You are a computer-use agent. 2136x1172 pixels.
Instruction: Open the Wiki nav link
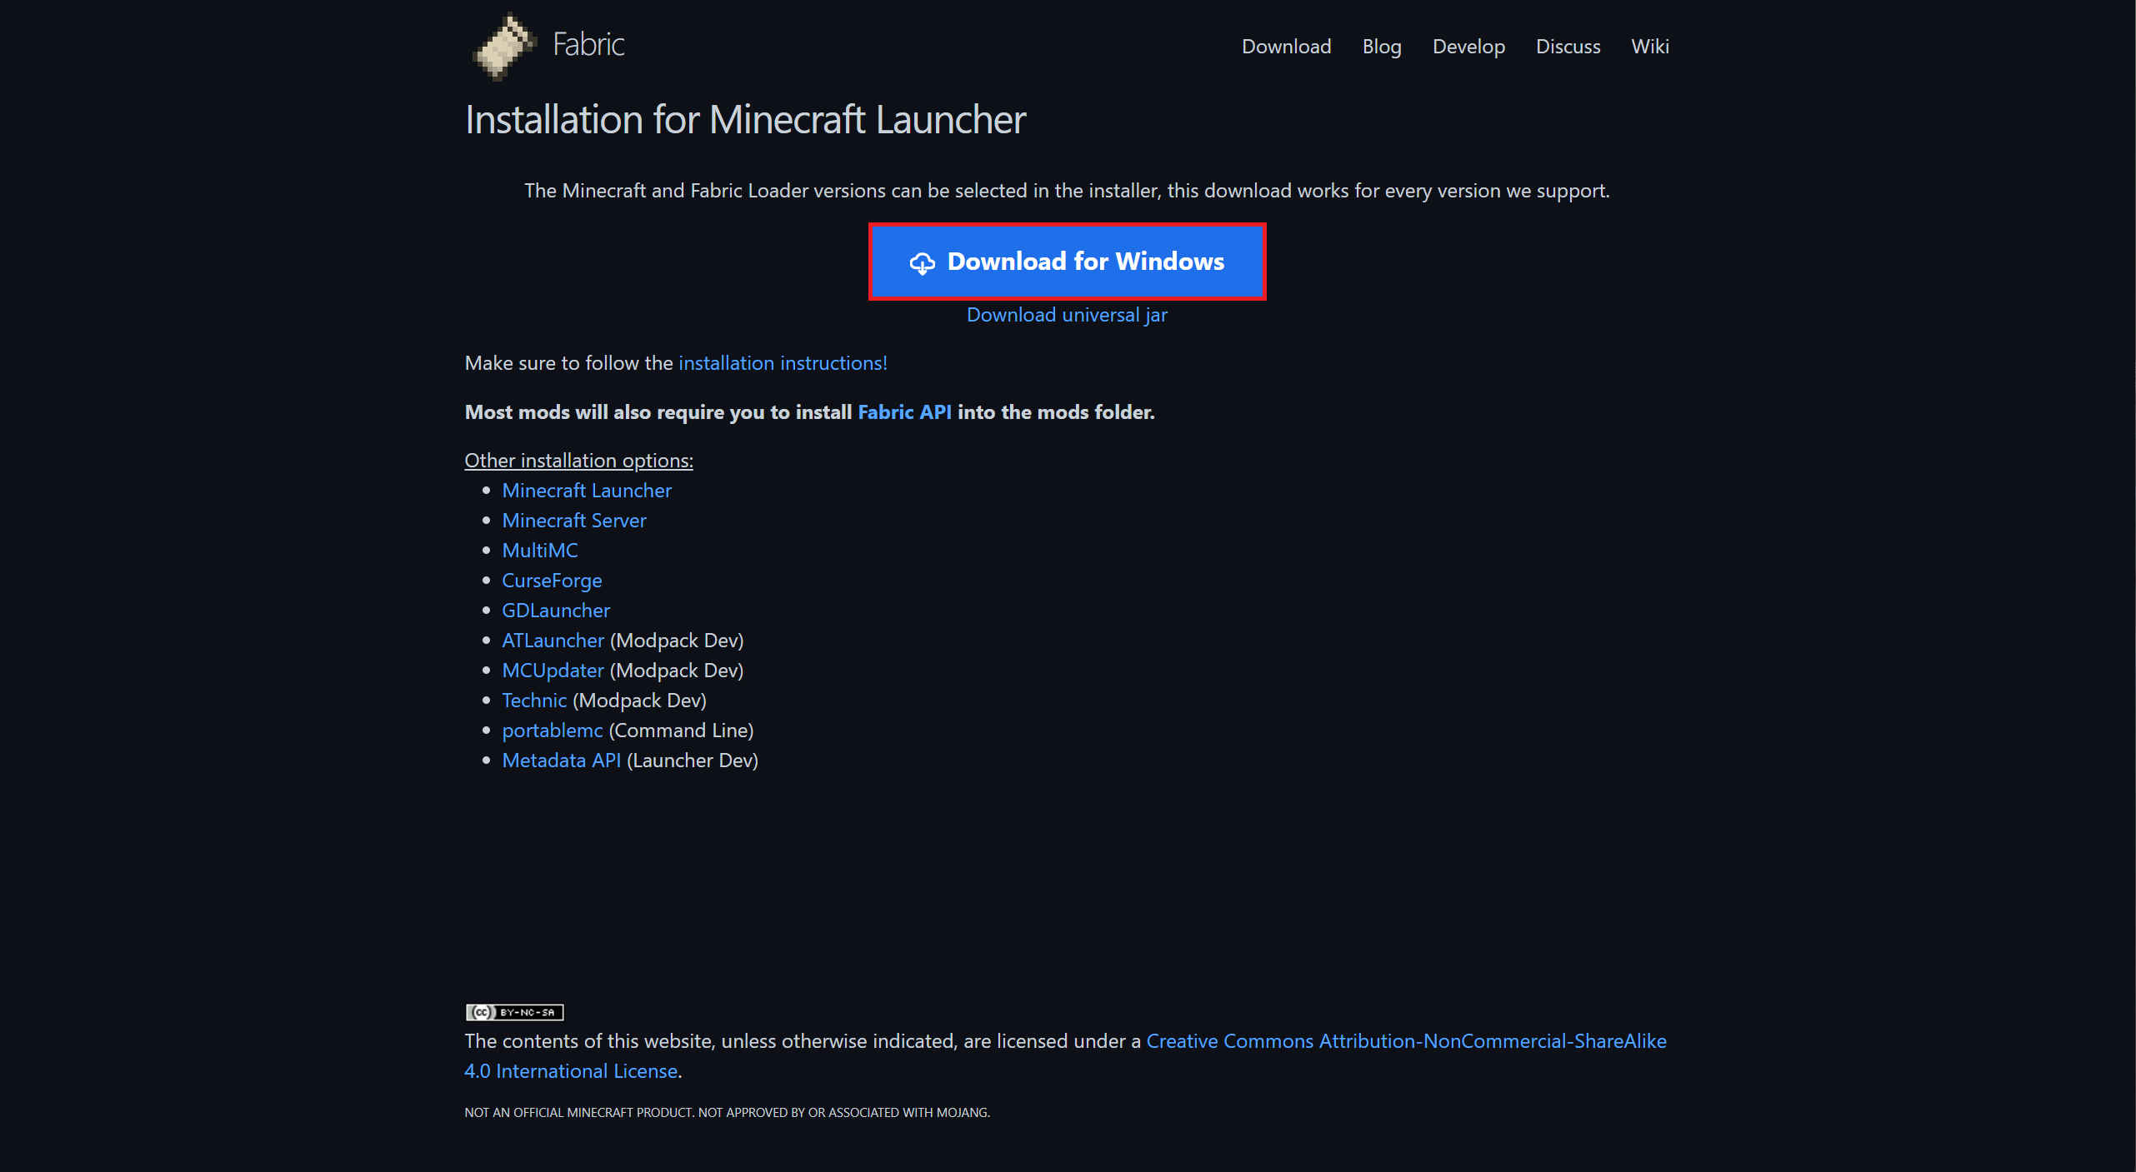(x=1649, y=47)
